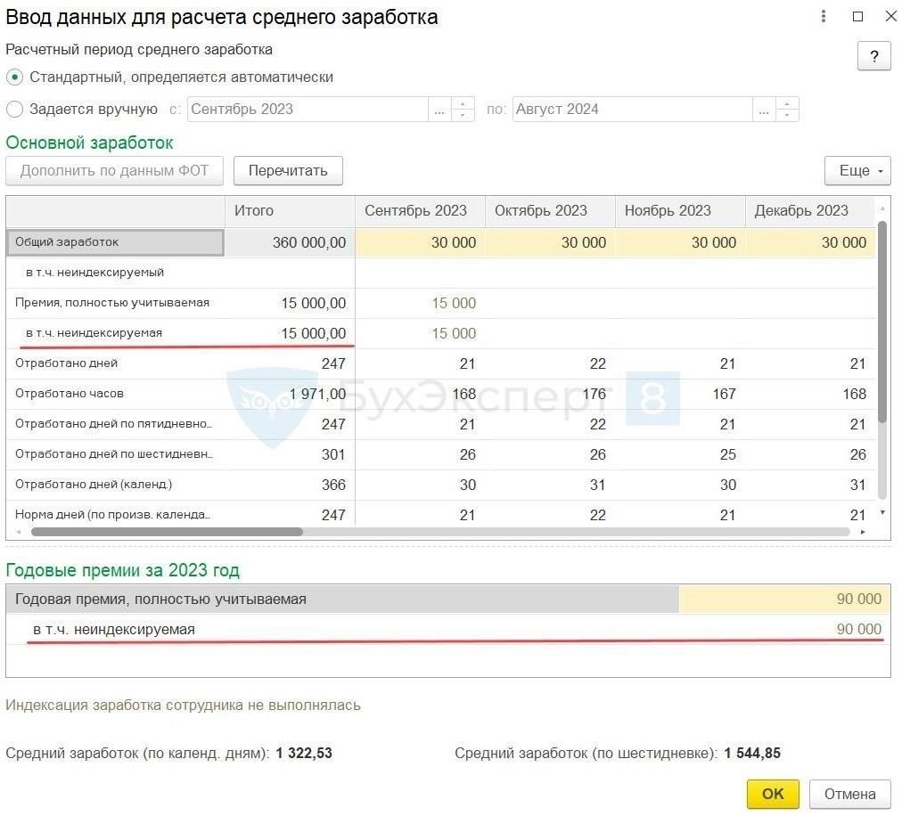This screenshot has height=816, width=902.
Task: Open the 'Еще' dropdown menu
Action: (857, 171)
